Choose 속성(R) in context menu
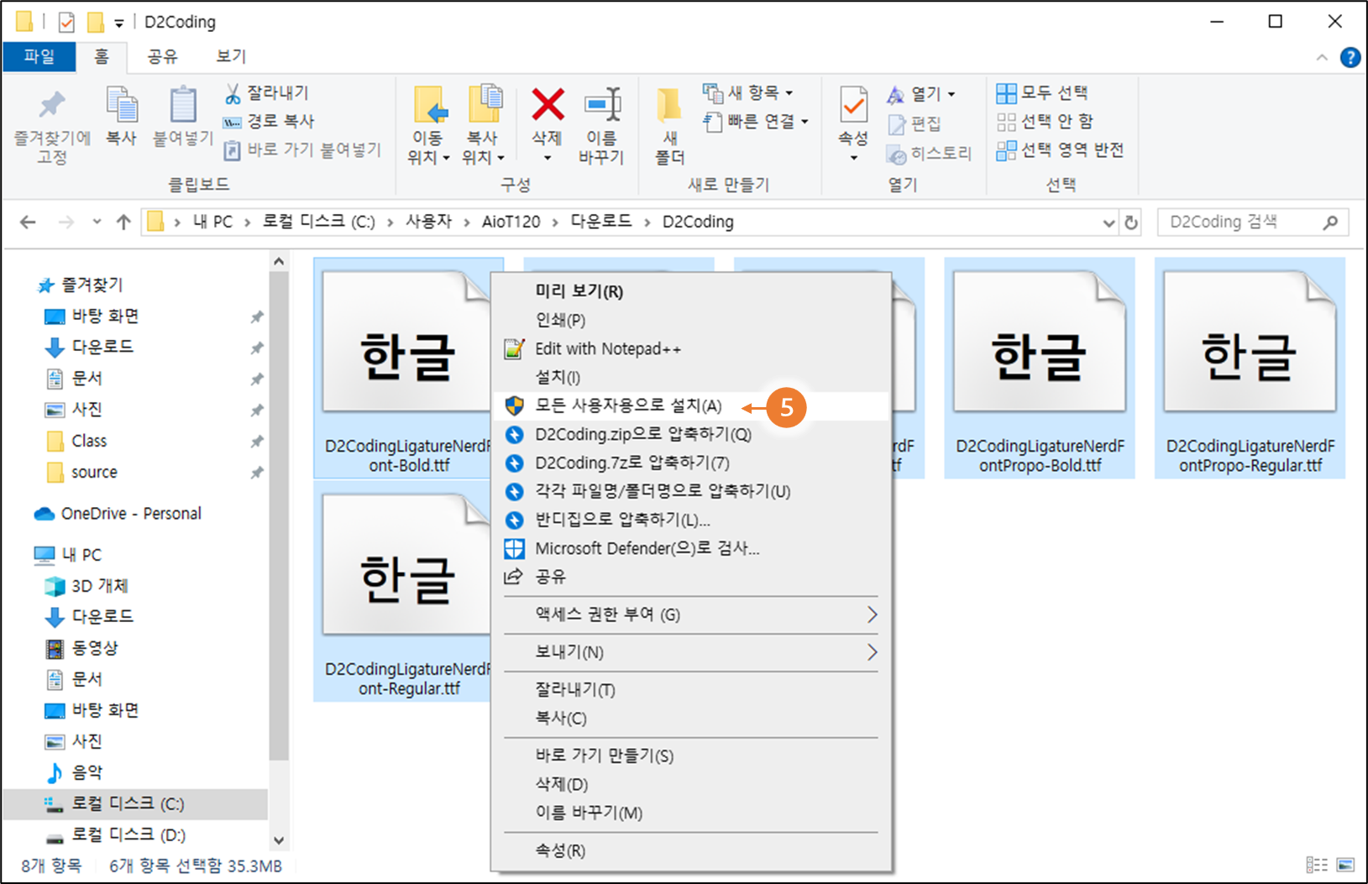 (691, 850)
